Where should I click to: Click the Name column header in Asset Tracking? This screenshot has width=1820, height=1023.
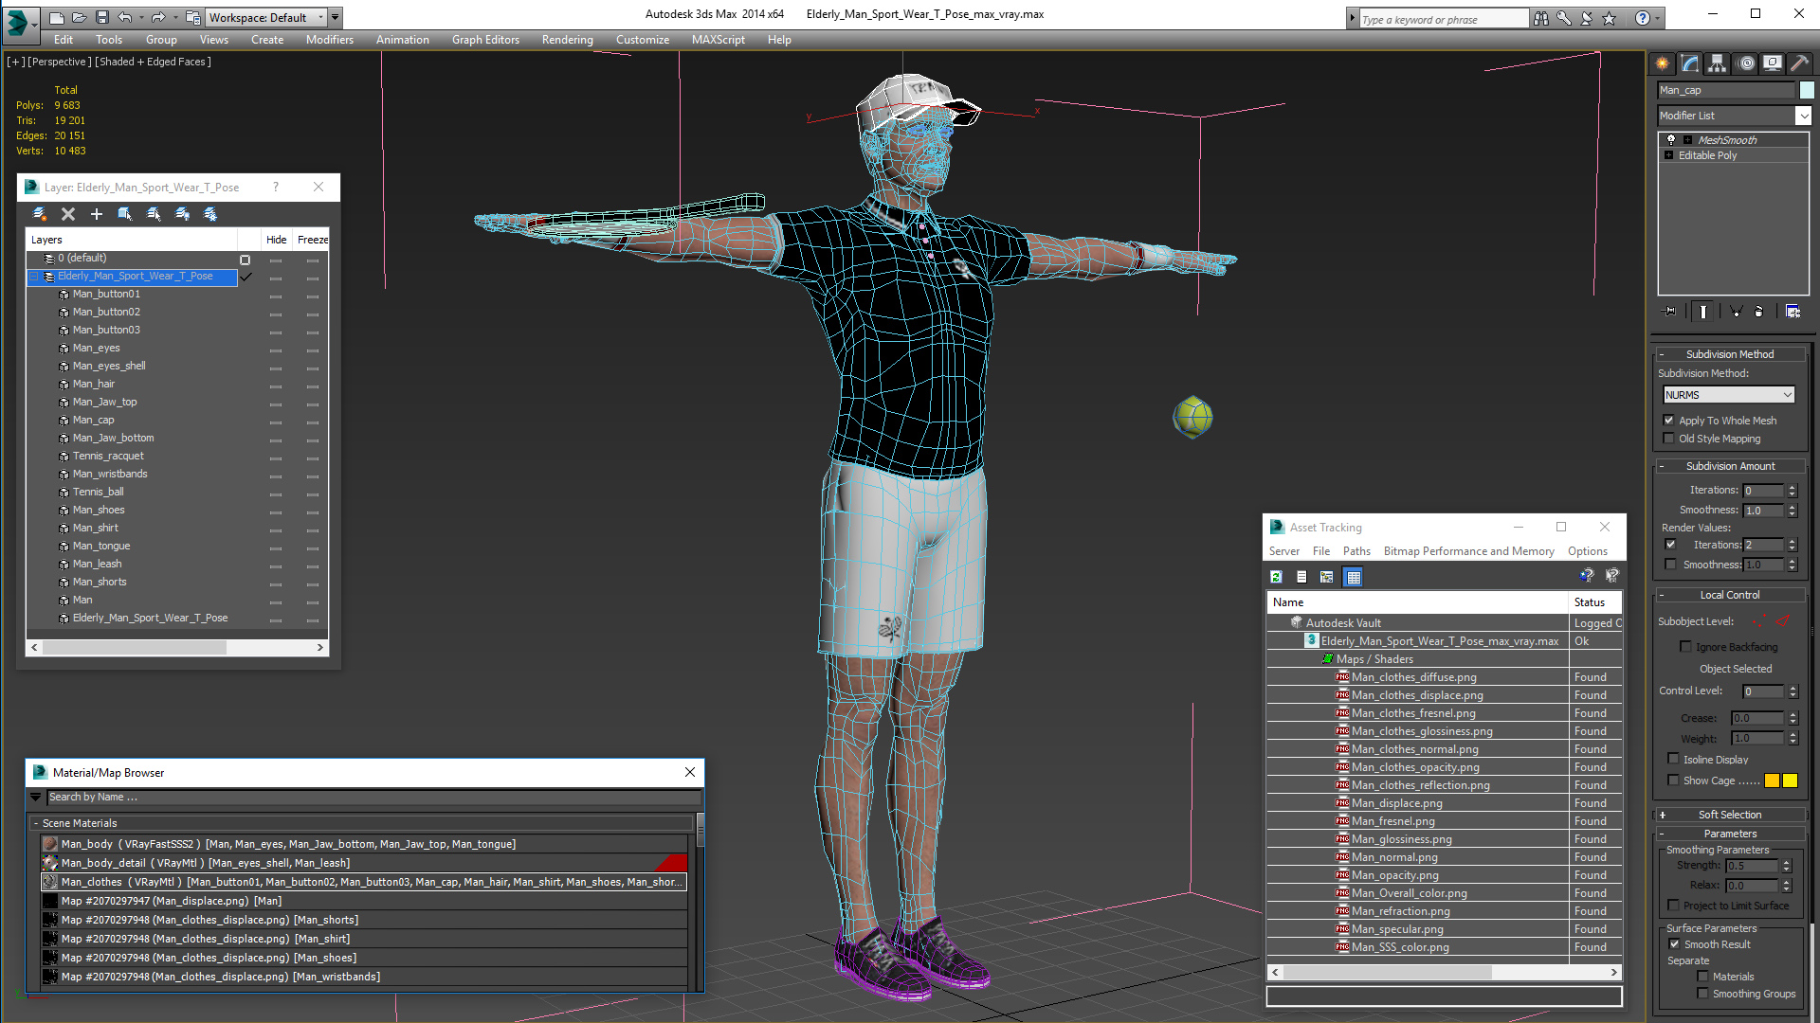point(1418,602)
